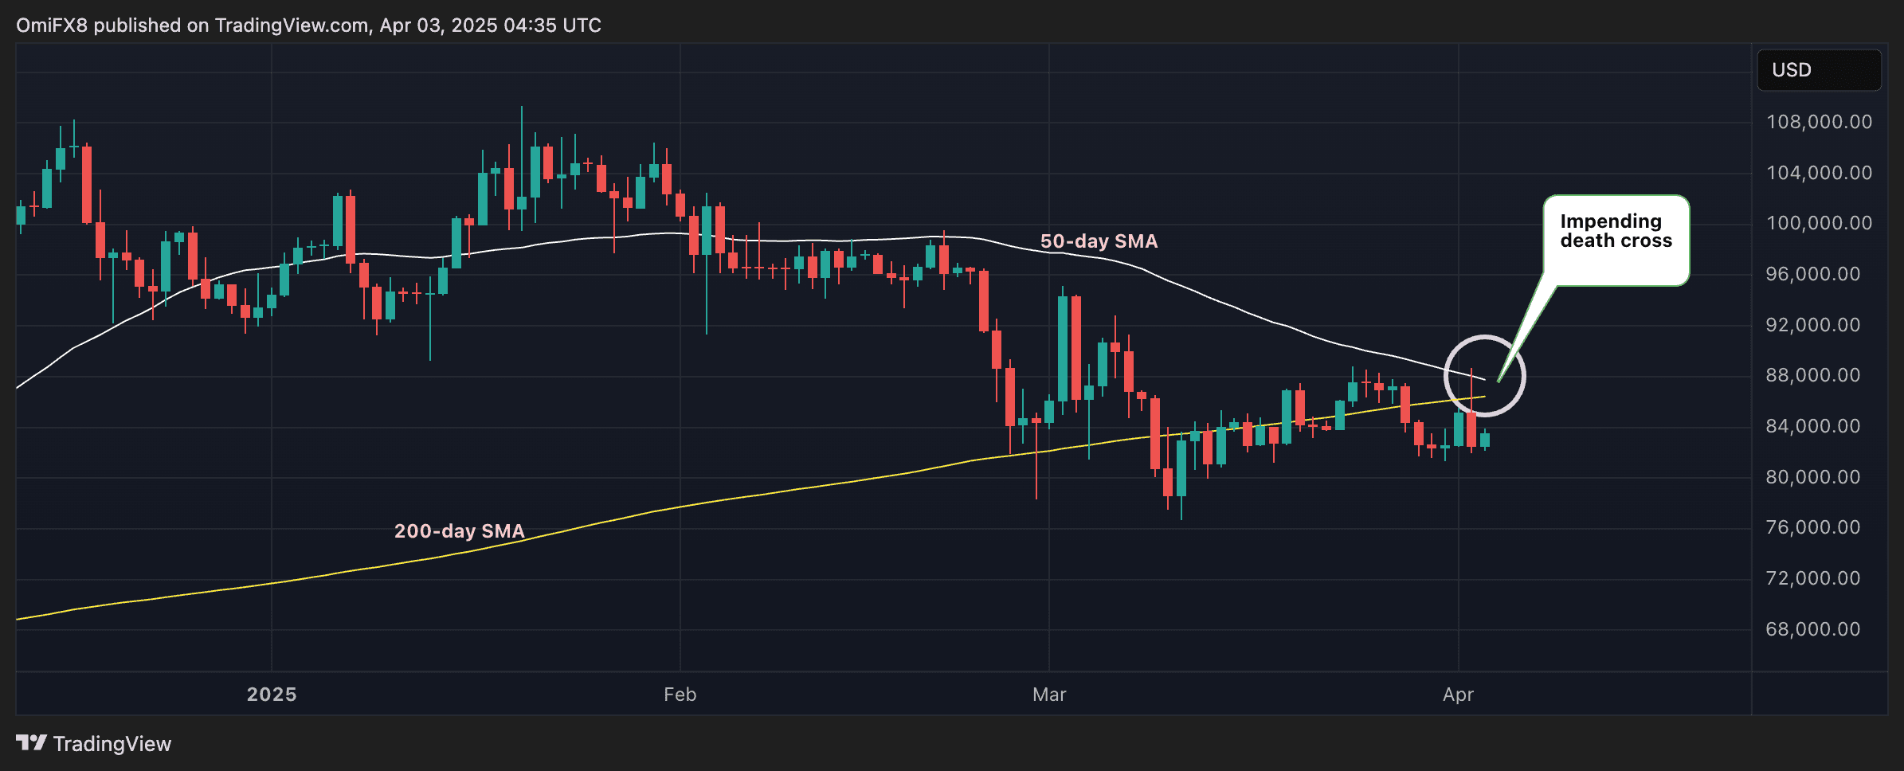Click the 108,000.00 price axis label
Image resolution: width=1904 pixels, height=771 pixels.
tap(1819, 122)
